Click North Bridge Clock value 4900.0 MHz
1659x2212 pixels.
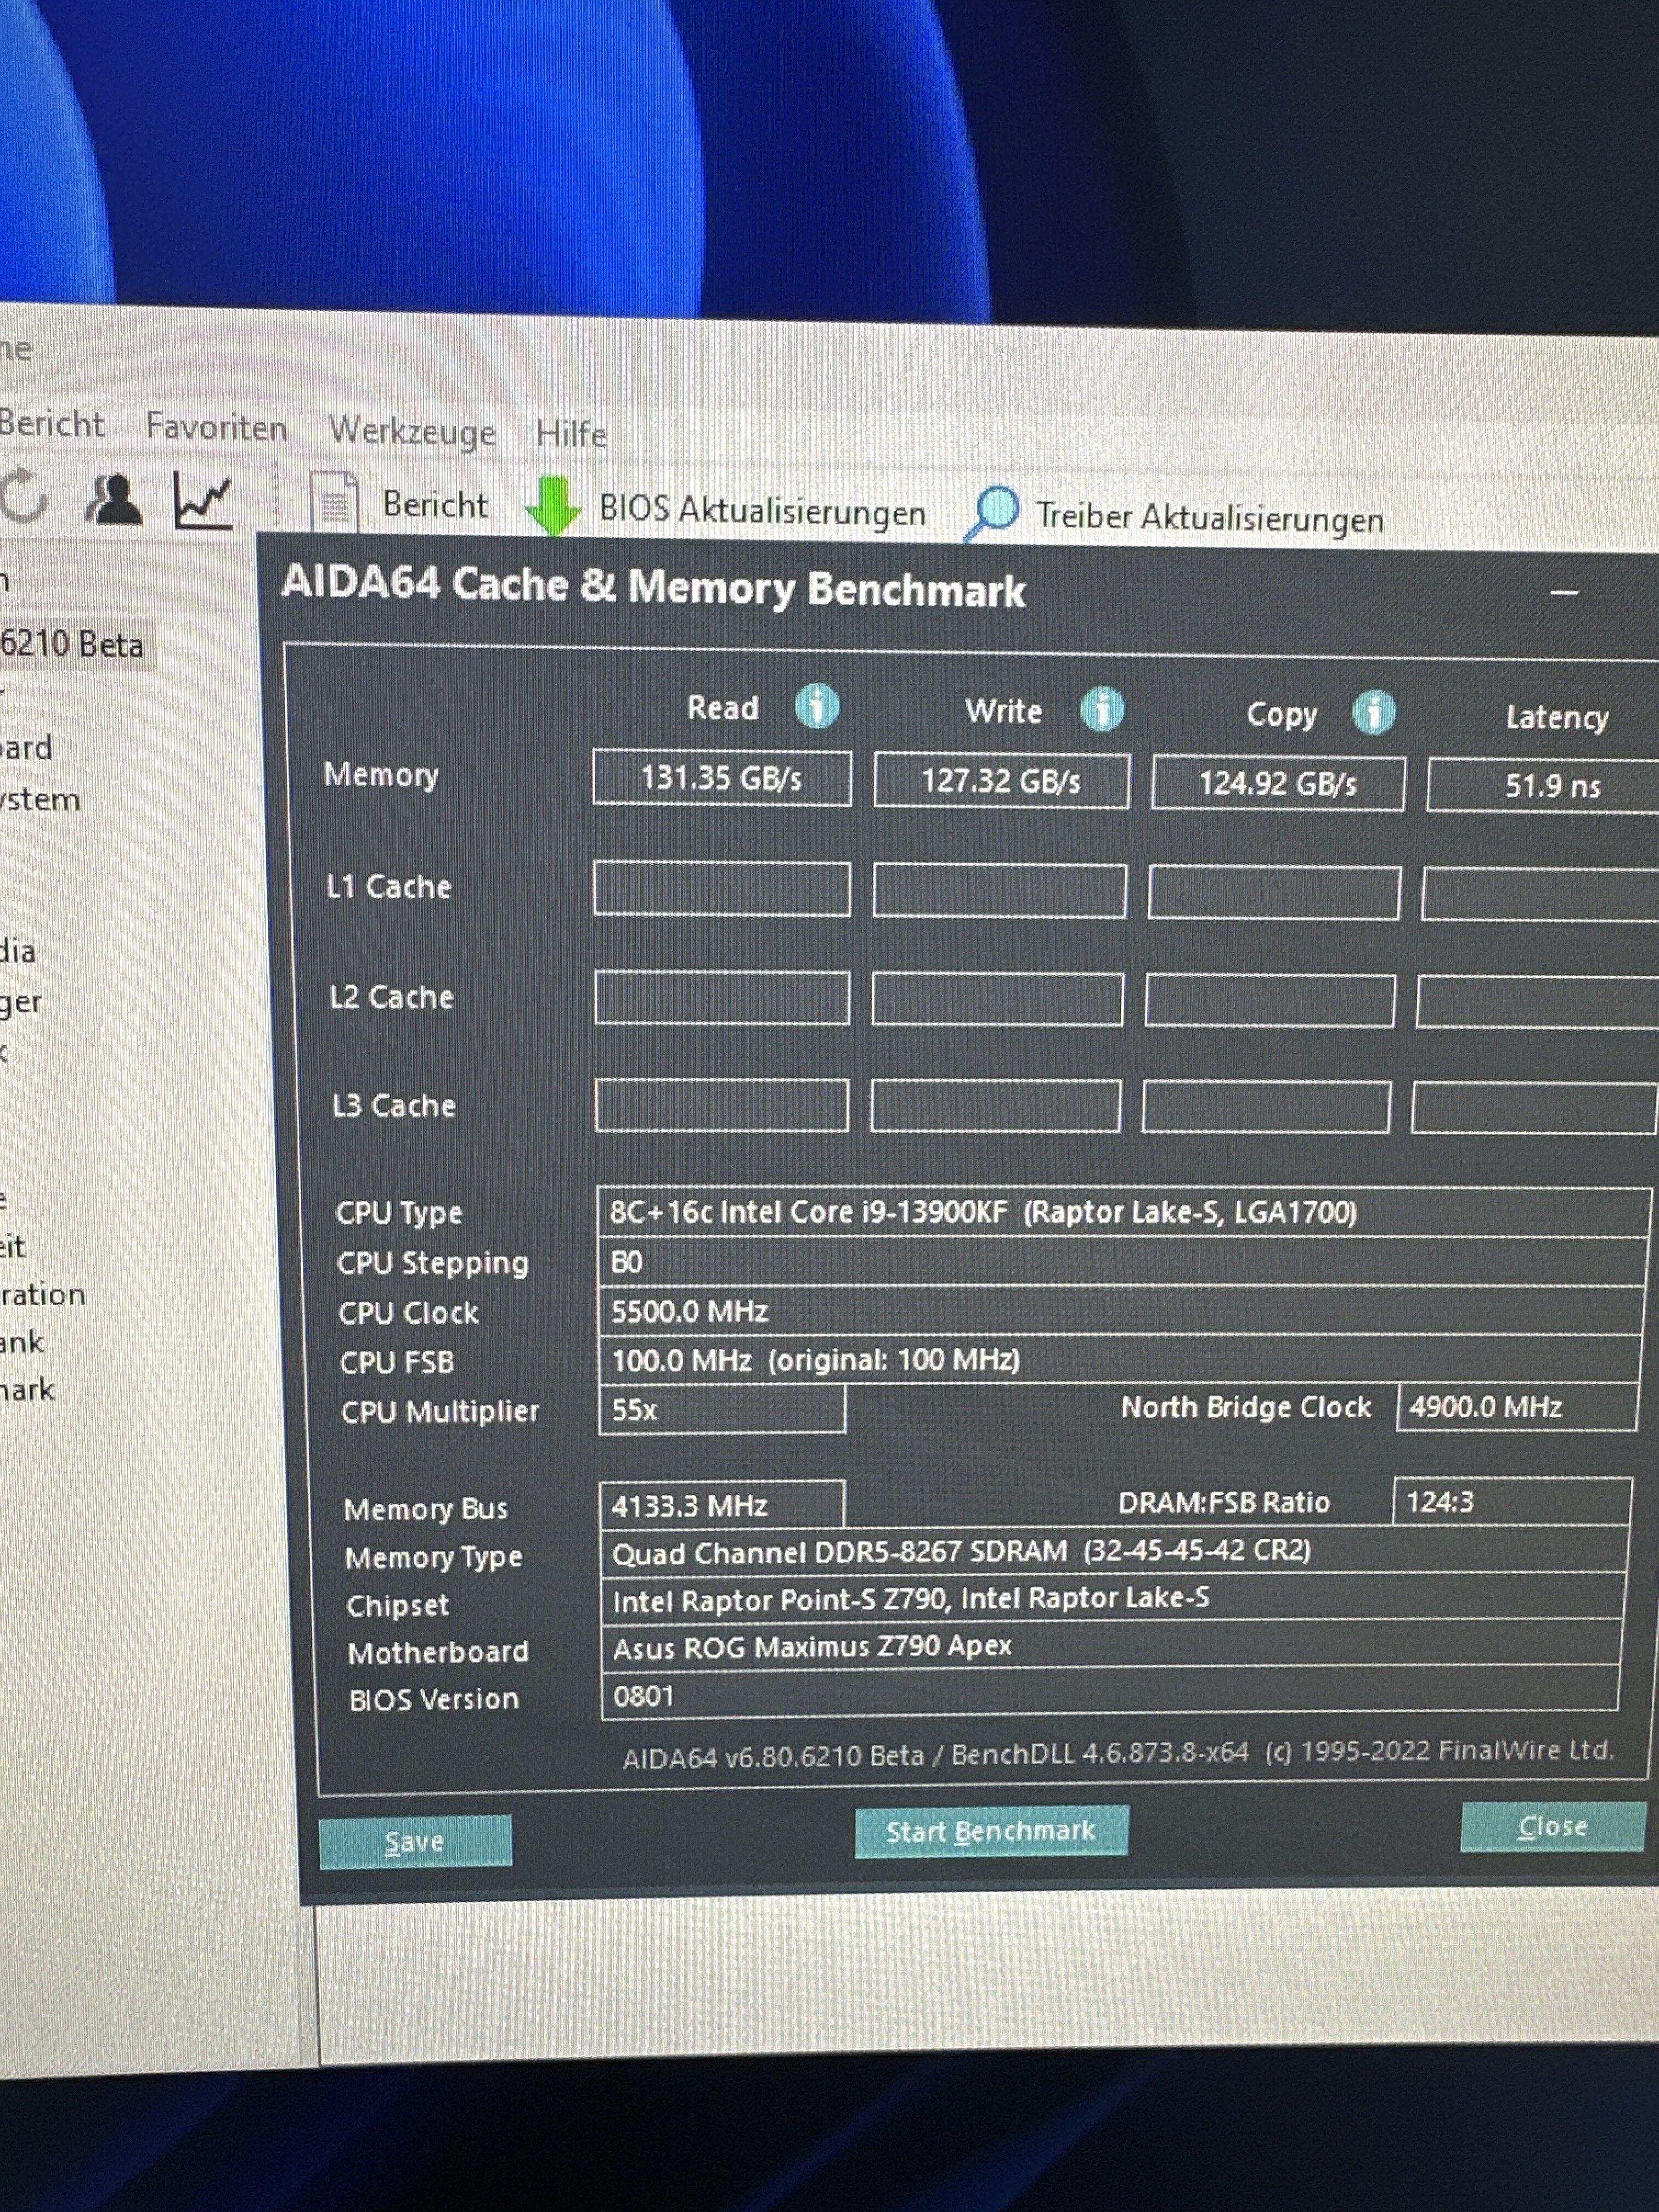1517,1407
